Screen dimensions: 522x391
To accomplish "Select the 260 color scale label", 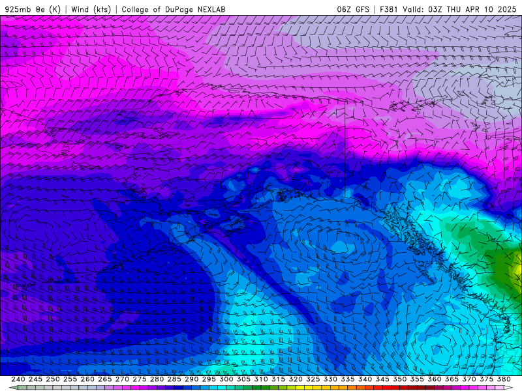I will [87, 379].
